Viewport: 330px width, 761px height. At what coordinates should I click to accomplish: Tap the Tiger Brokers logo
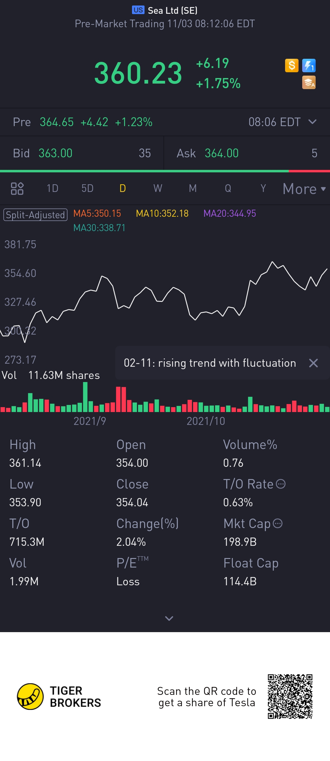[x=59, y=696]
